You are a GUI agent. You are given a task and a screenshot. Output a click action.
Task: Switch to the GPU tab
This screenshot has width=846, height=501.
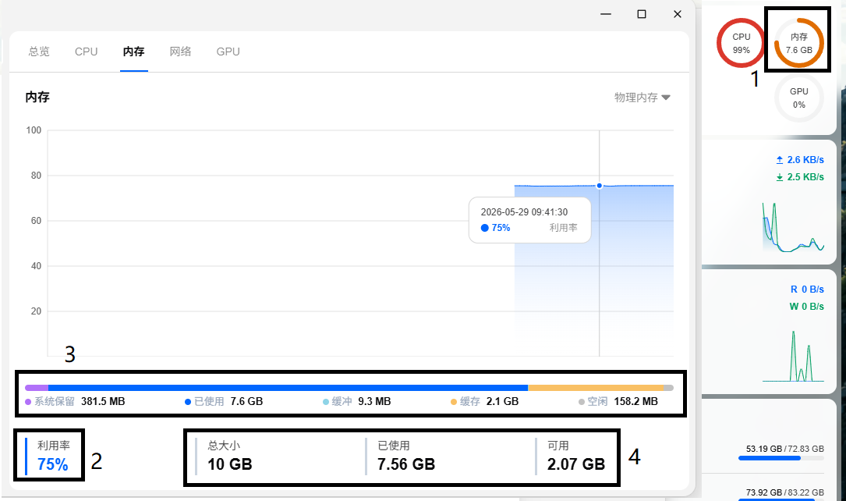[228, 52]
